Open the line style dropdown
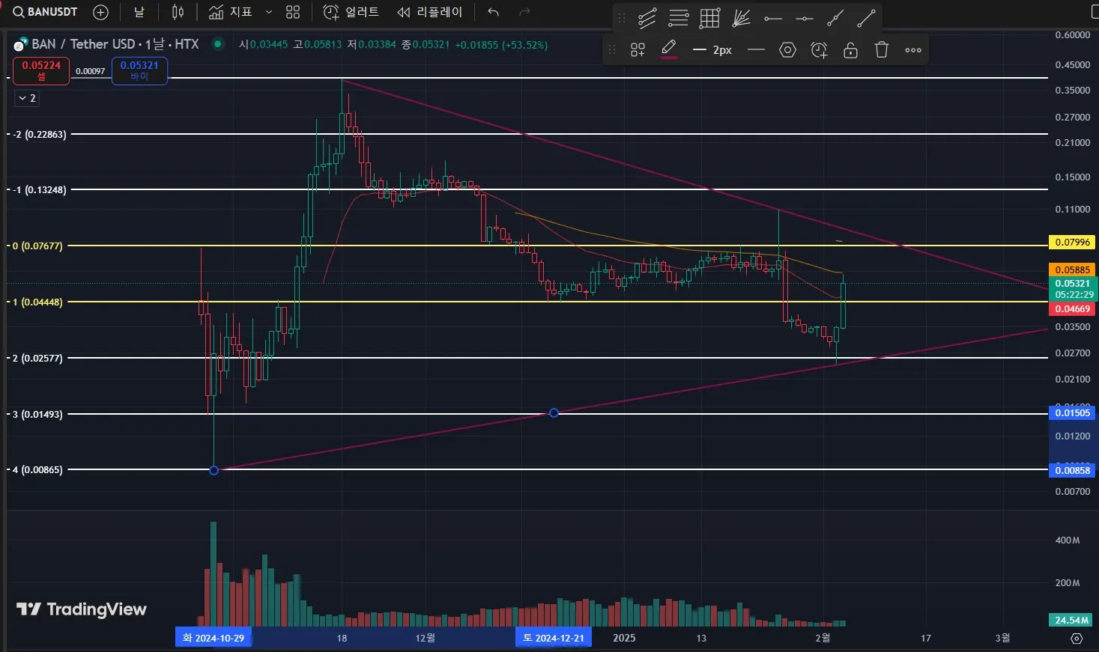 (x=756, y=50)
